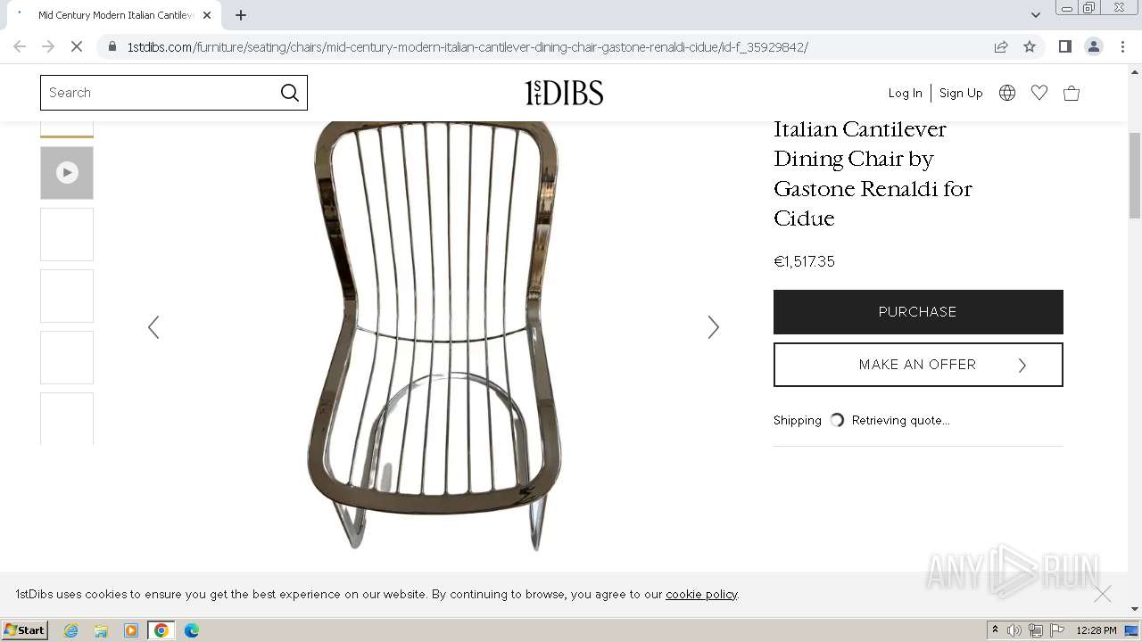The image size is (1142, 642).
Task: Bookmark this page with the star icon
Action: coord(1030,46)
